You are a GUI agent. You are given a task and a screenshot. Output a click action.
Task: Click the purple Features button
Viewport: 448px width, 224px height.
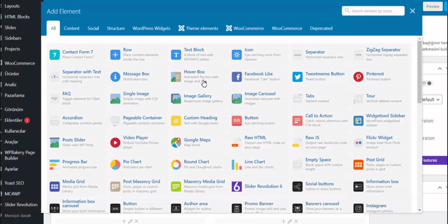(x=434, y=160)
